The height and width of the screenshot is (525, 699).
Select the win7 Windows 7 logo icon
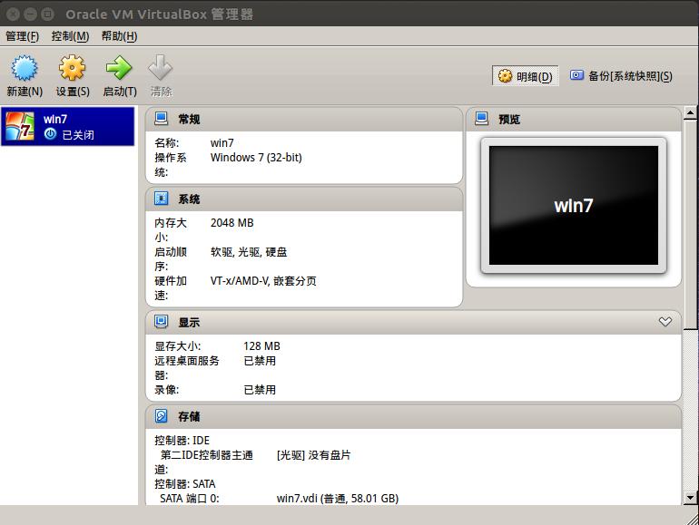[20, 126]
